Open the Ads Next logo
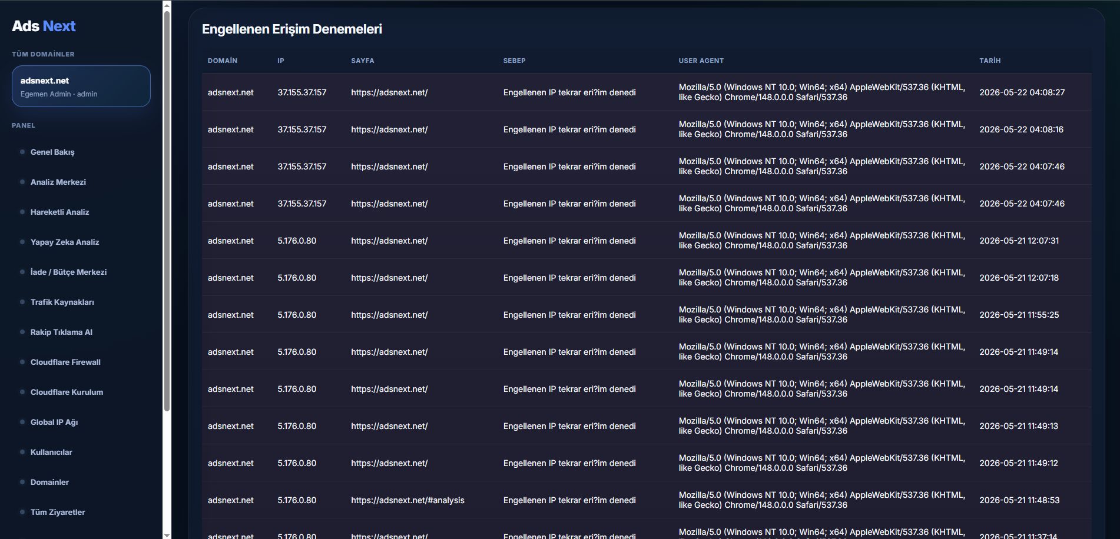 (44, 26)
